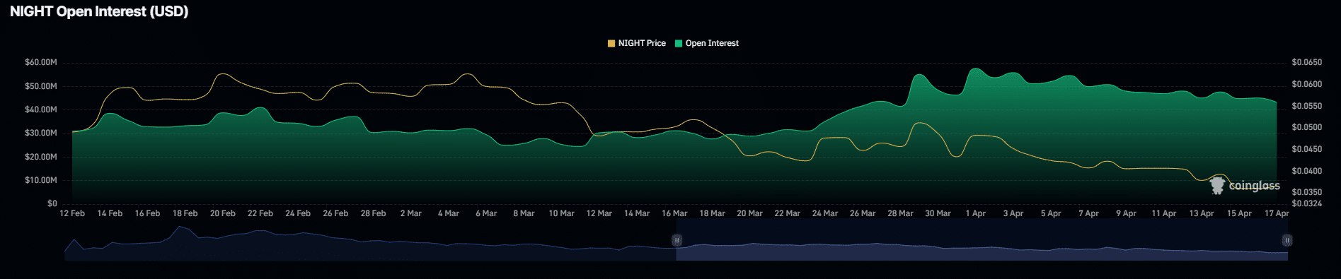This screenshot has height=279, width=1341.
Task: Click the $20.00M left axis label
Action: 41,157
